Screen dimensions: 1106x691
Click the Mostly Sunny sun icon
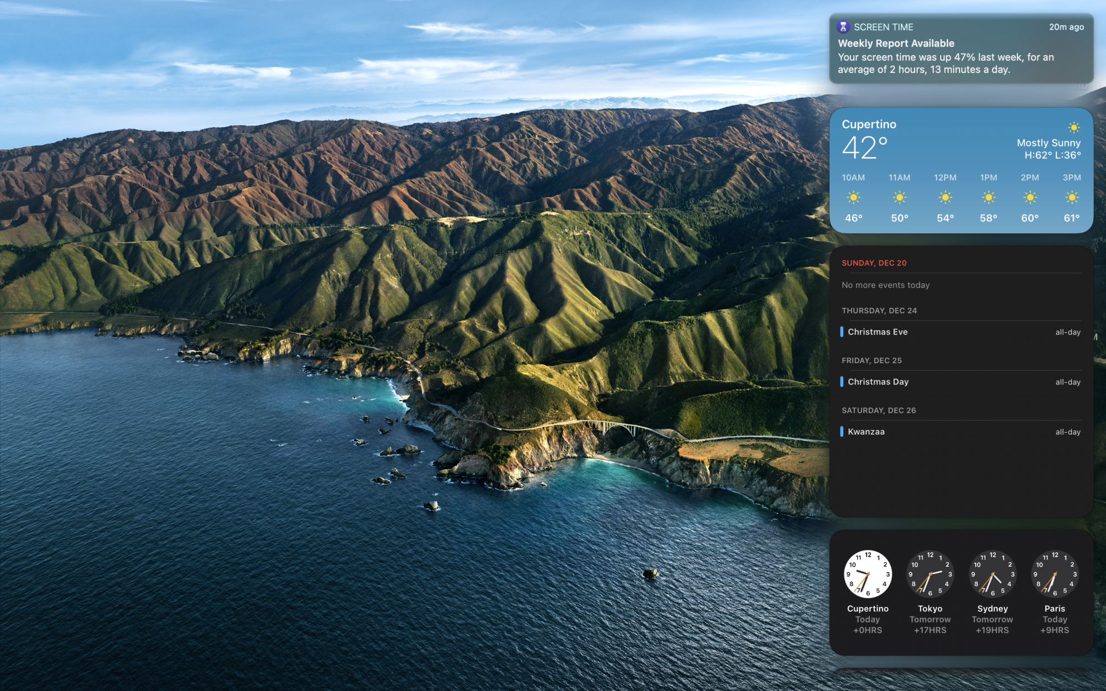1073,128
